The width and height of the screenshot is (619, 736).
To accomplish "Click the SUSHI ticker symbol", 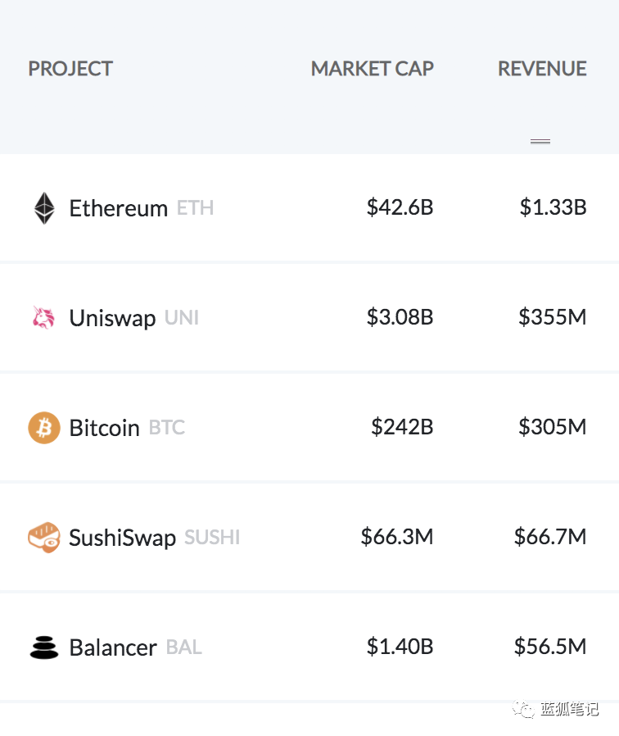I will [x=212, y=538].
